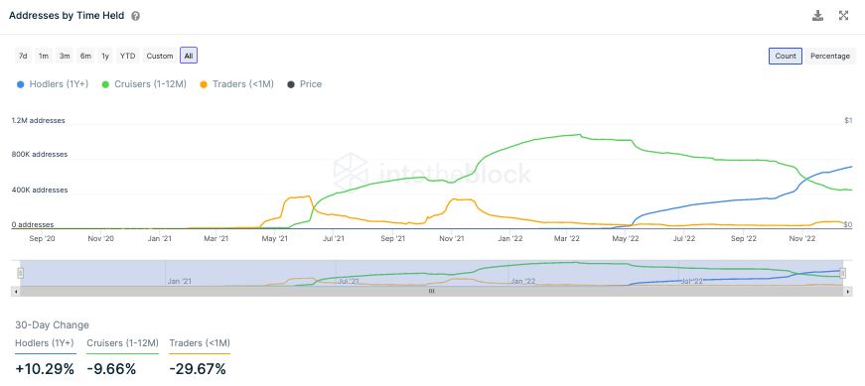Download the chart data
This screenshot has width=865, height=386.
[817, 16]
